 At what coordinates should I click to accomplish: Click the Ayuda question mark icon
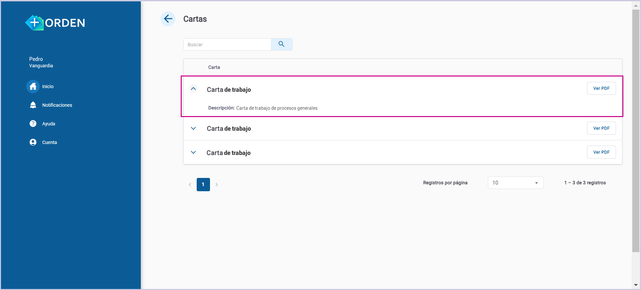pyautogui.click(x=33, y=124)
